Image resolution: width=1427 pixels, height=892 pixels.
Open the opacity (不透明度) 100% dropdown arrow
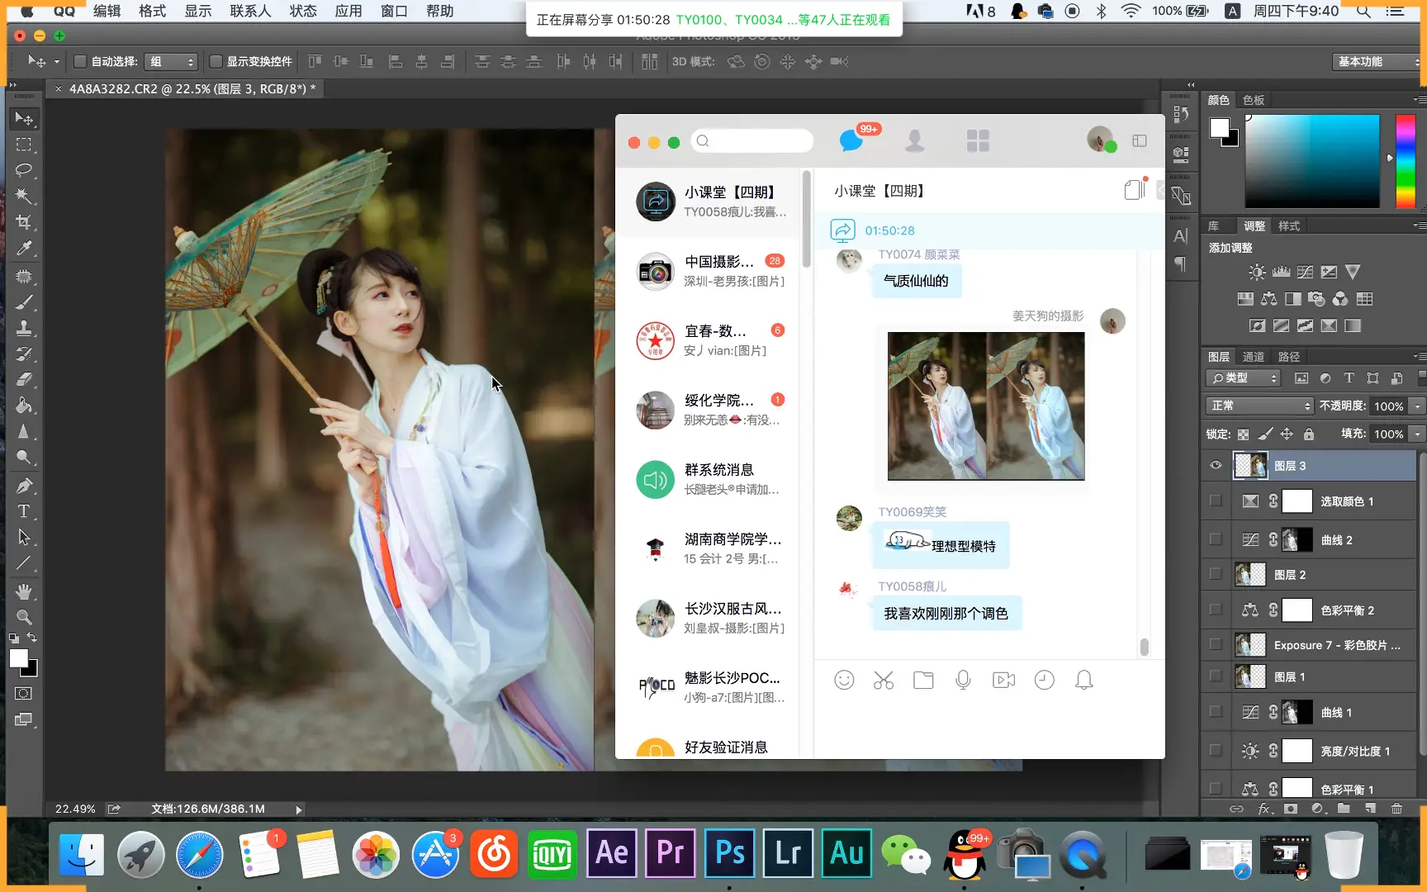click(x=1418, y=406)
